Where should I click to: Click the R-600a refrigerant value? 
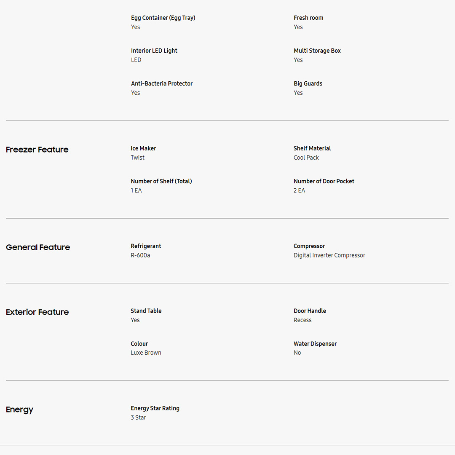(140, 255)
